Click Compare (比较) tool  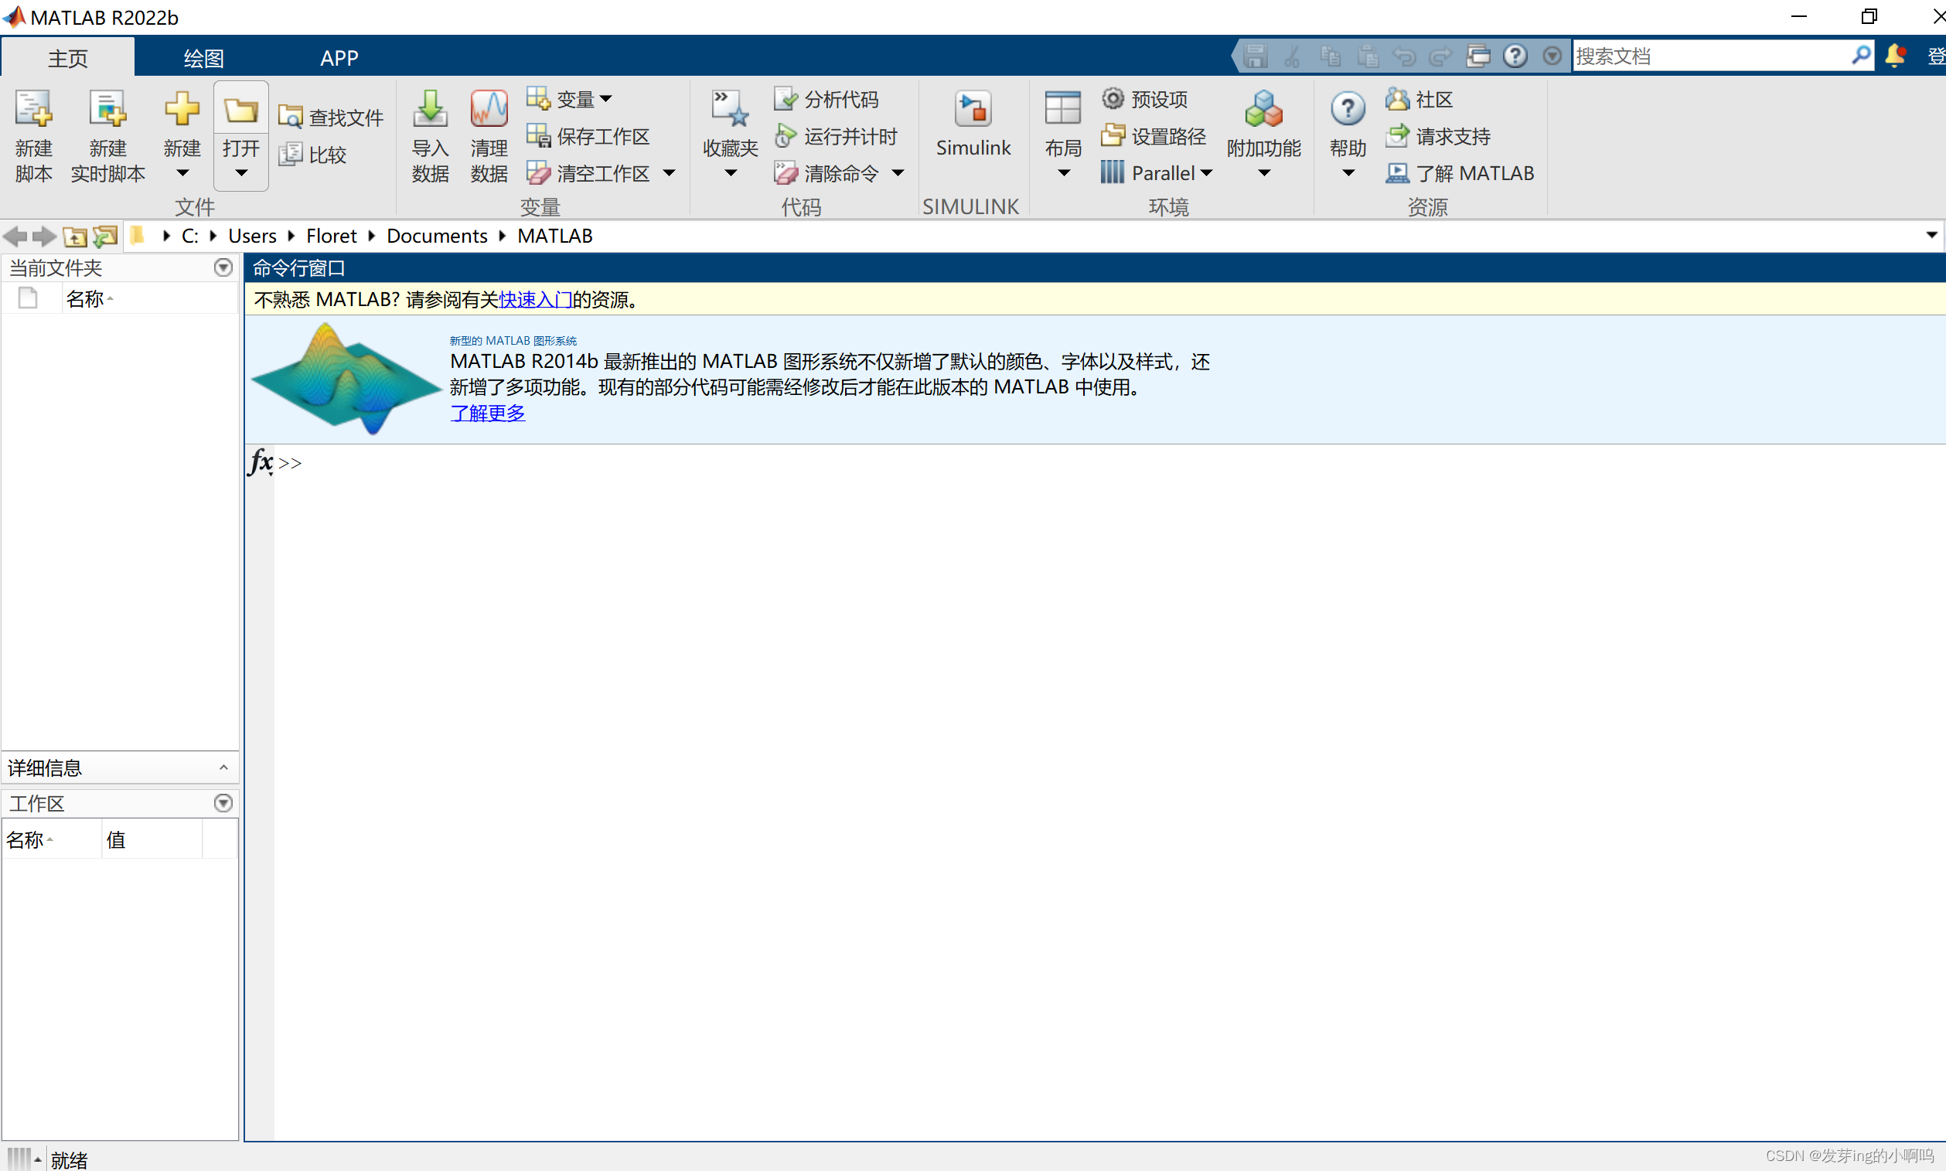click(x=312, y=155)
